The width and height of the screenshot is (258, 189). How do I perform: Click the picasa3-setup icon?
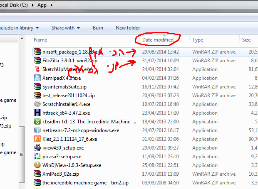pyautogui.click(x=37, y=157)
